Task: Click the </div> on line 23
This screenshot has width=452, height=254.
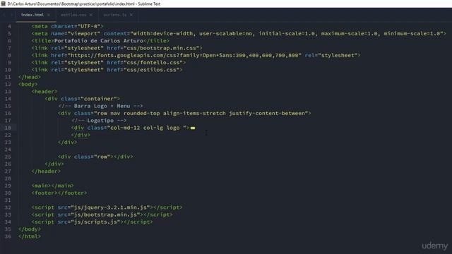Action: pyautogui.click(x=68, y=142)
